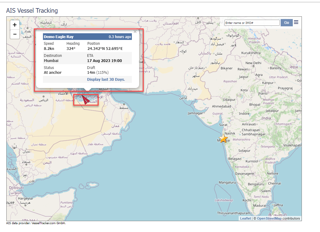Viewport: 320px width, 232px height.
Task: Focus the vessel name or IMO field
Action: (x=252, y=23)
